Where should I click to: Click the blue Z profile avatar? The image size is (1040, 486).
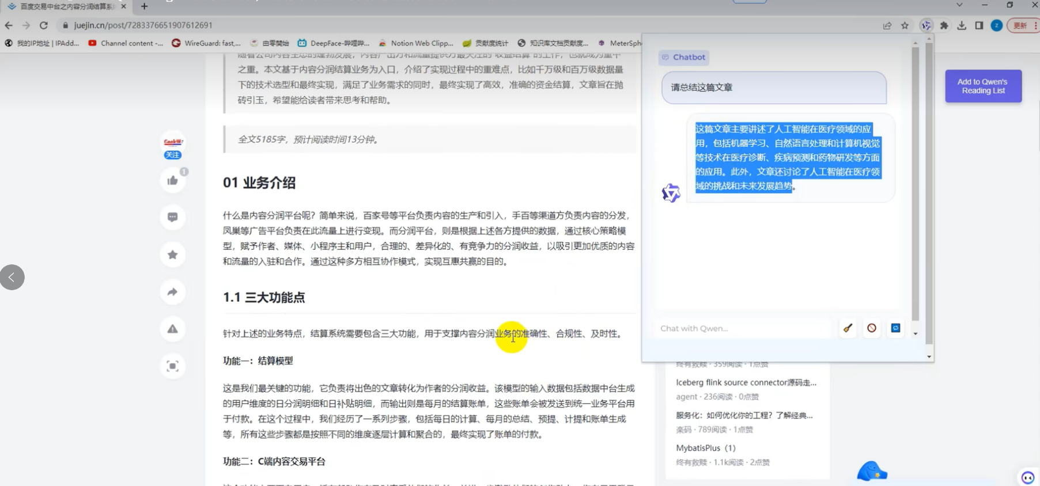pyautogui.click(x=996, y=25)
